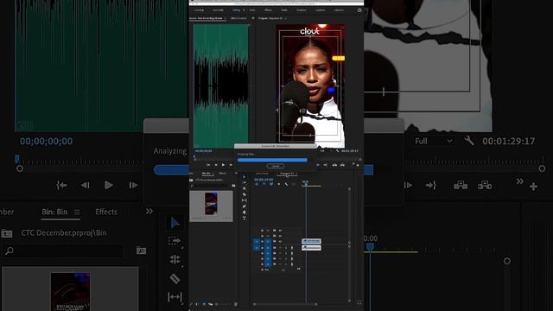553x311 pixels.
Task: Toggle Snap in center window timeline
Action: click(x=264, y=184)
